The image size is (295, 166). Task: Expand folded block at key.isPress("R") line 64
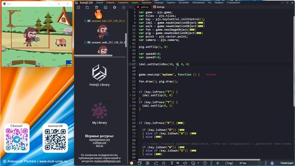(x=180, y=123)
